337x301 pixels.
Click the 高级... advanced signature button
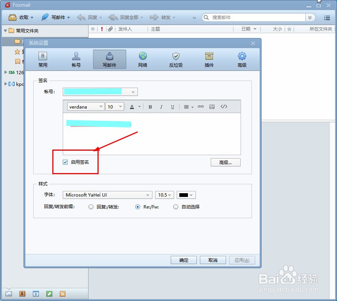tap(226, 162)
